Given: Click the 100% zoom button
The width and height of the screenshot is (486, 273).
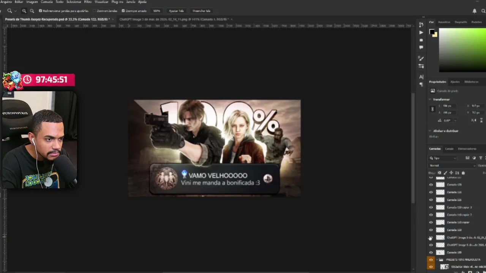Looking at the screenshot, I should pyautogui.click(x=156, y=11).
